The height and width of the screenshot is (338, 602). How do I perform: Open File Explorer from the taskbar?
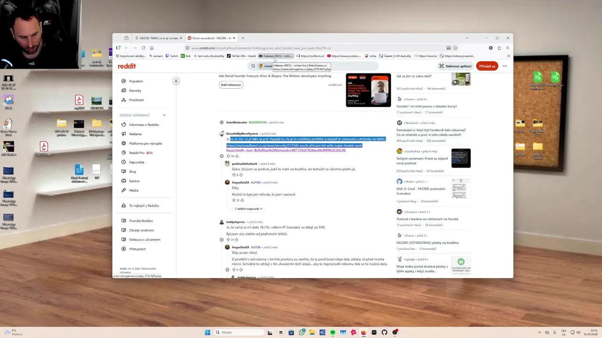(x=312, y=332)
